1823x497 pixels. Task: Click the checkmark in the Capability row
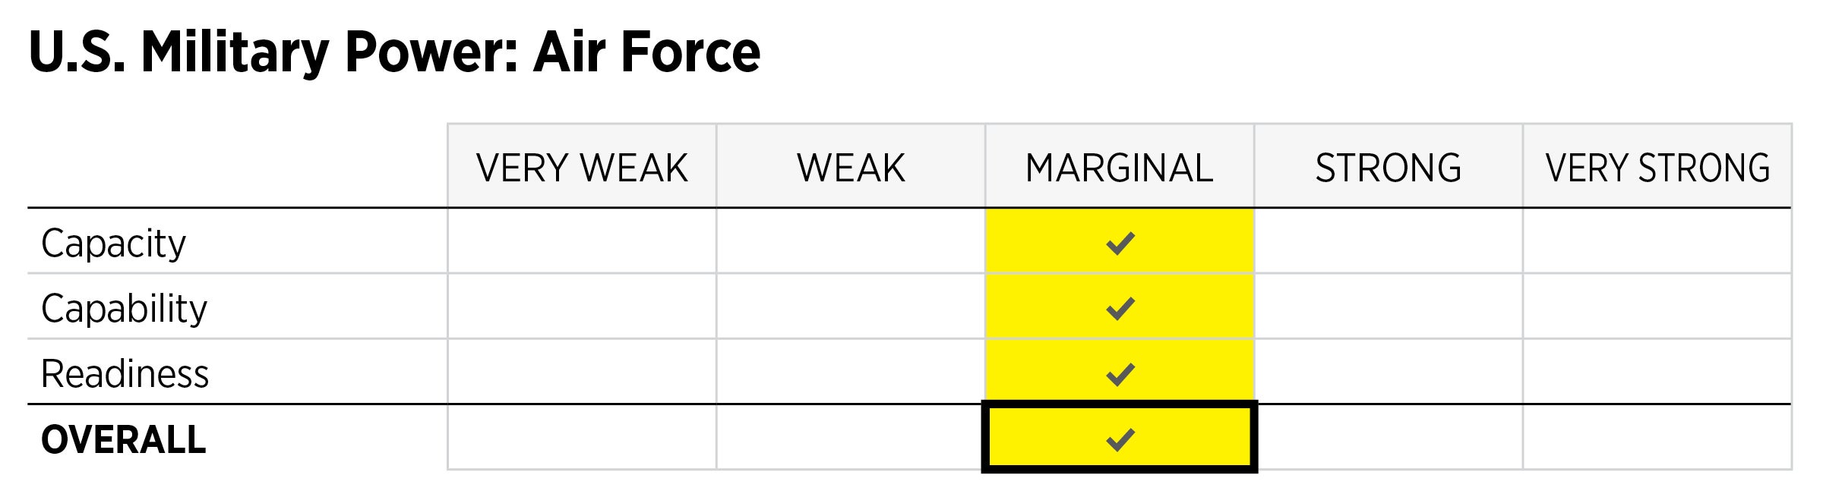click(x=1120, y=308)
